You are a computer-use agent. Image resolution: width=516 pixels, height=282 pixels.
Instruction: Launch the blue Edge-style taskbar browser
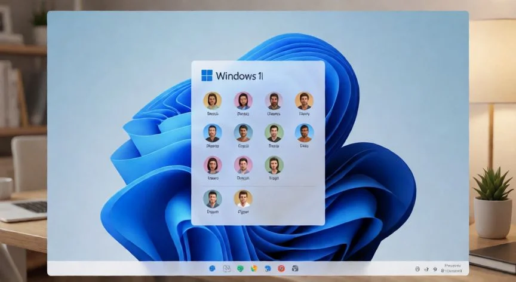point(268,268)
